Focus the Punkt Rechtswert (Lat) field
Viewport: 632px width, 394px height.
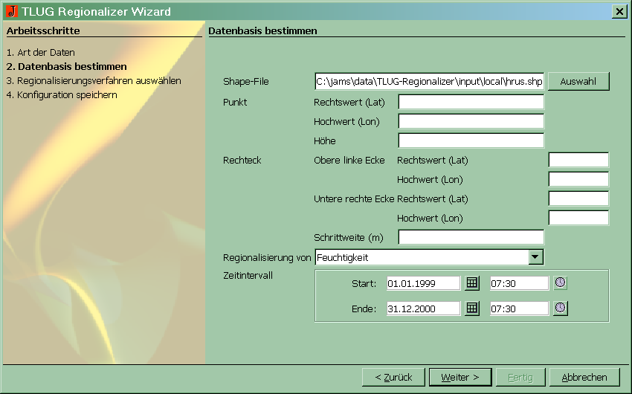coord(471,102)
